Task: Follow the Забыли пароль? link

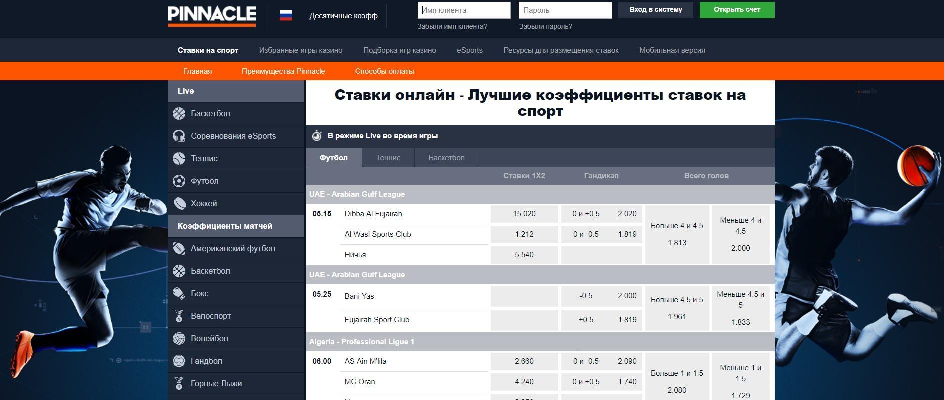Action: click(x=545, y=27)
